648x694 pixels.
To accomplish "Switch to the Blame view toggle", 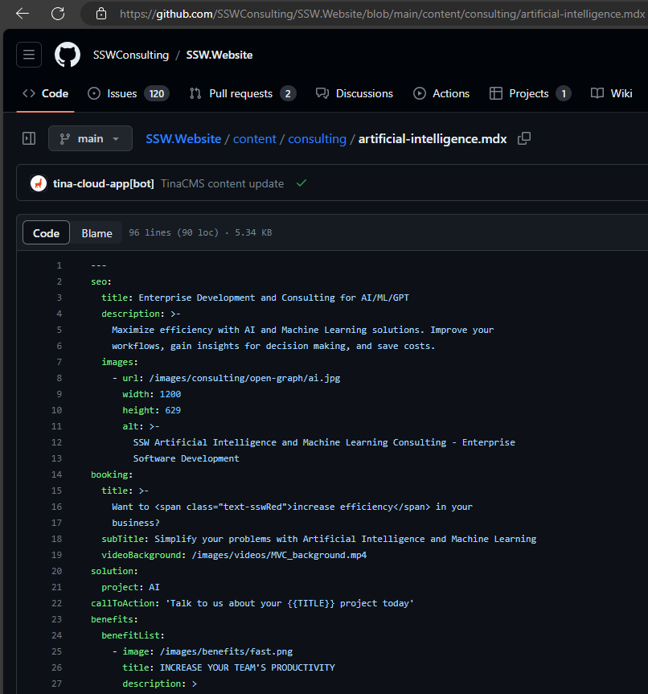I will (96, 233).
